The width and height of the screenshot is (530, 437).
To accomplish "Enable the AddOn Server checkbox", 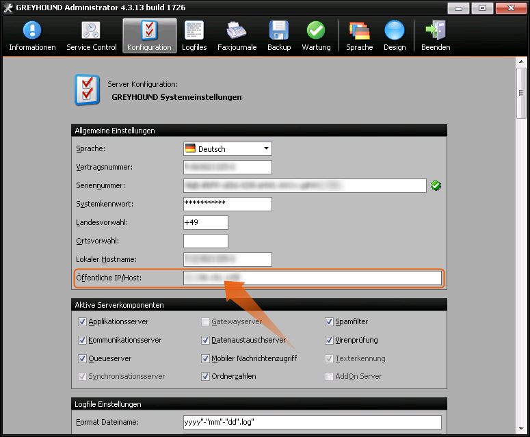I will tap(329, 376).
